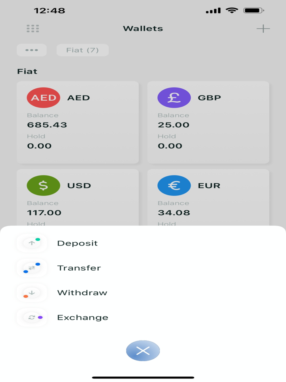
Task: Tap the Deposit arrow icon
Action: coord(32,243)
